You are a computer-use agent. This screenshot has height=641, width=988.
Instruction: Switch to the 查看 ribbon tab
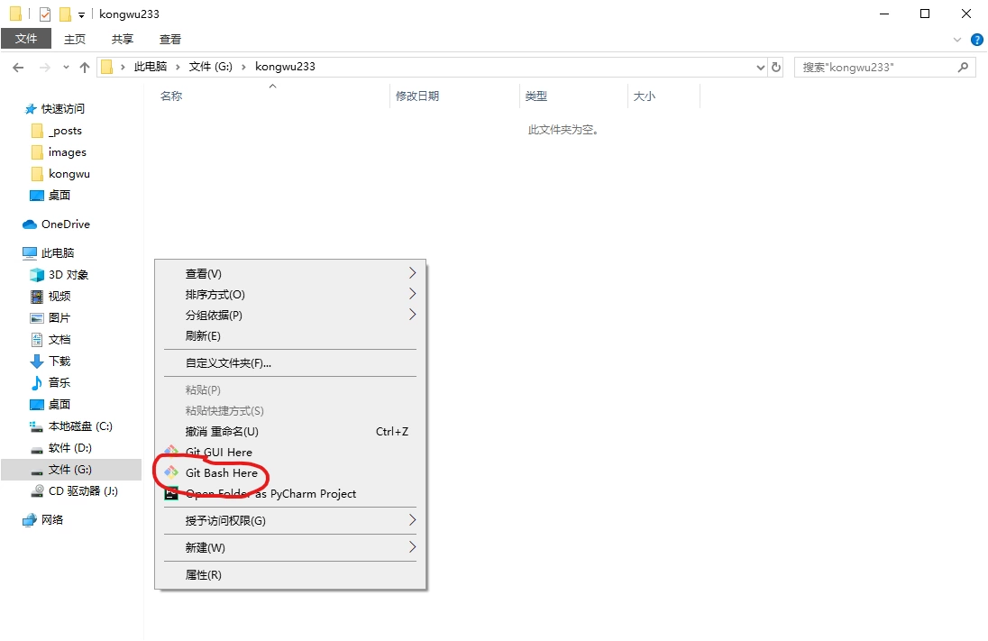click(170, 39)
